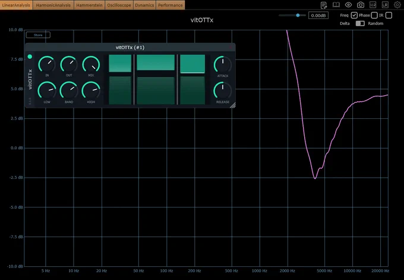This screenshot has height=280, width=404.
Task: Click the 20000 Hz axis label
Action: pyautogui.click(x=380, y=270)
